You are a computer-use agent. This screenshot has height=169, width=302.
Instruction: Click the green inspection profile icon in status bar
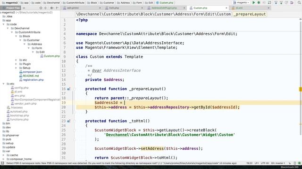click(299, 163)
